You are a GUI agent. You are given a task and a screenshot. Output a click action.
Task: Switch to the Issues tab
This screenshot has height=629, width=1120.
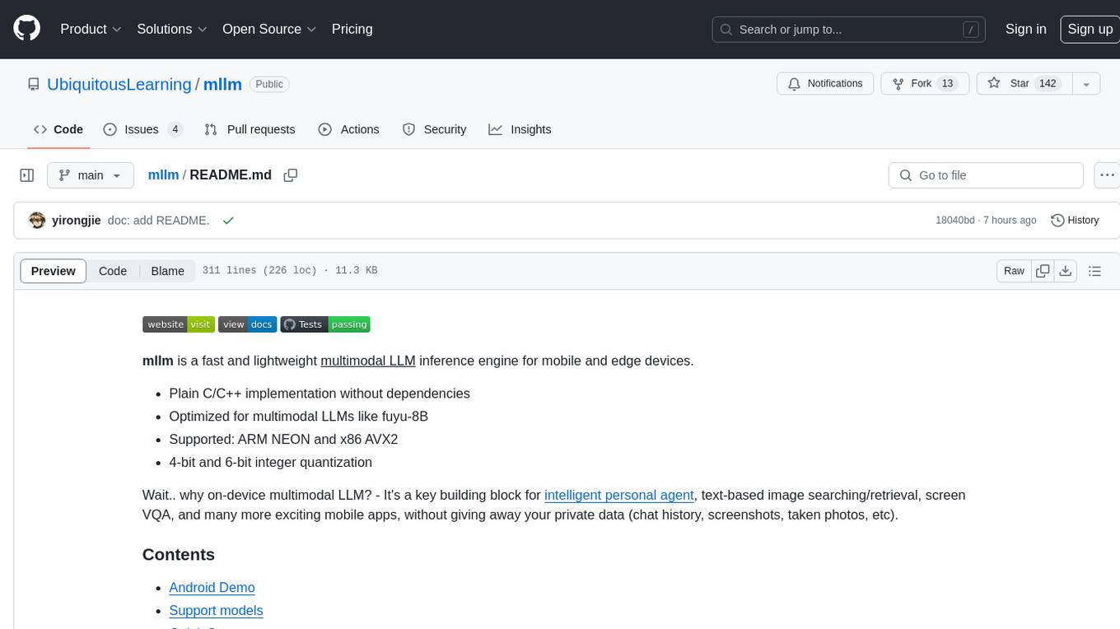coord(142,129)
